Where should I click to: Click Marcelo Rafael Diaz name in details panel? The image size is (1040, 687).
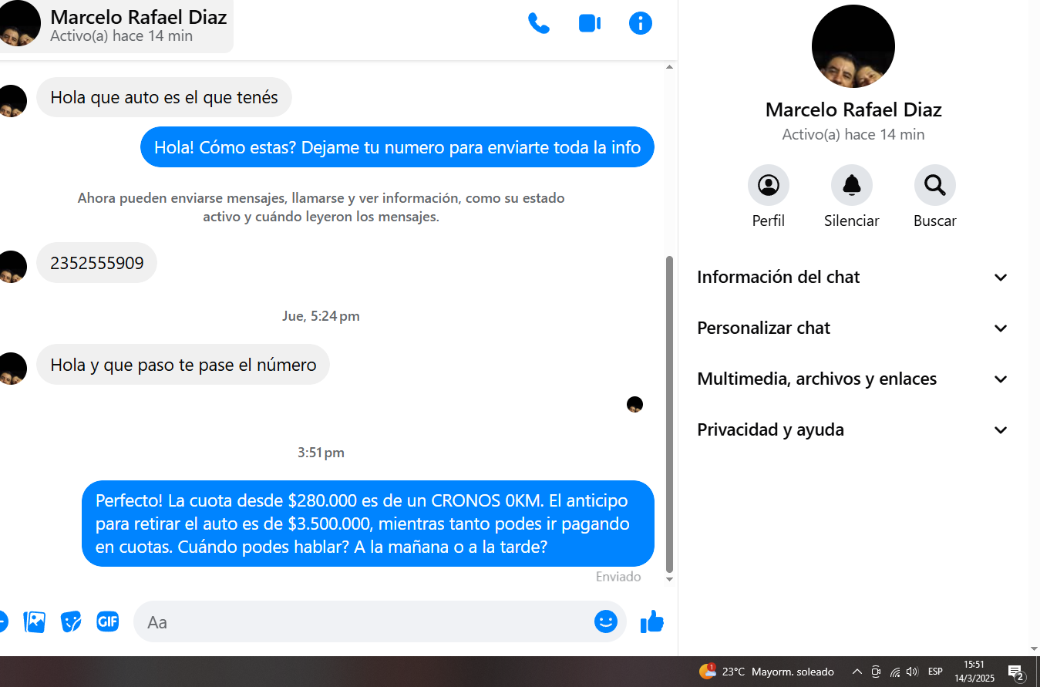(x=853, y=109)
